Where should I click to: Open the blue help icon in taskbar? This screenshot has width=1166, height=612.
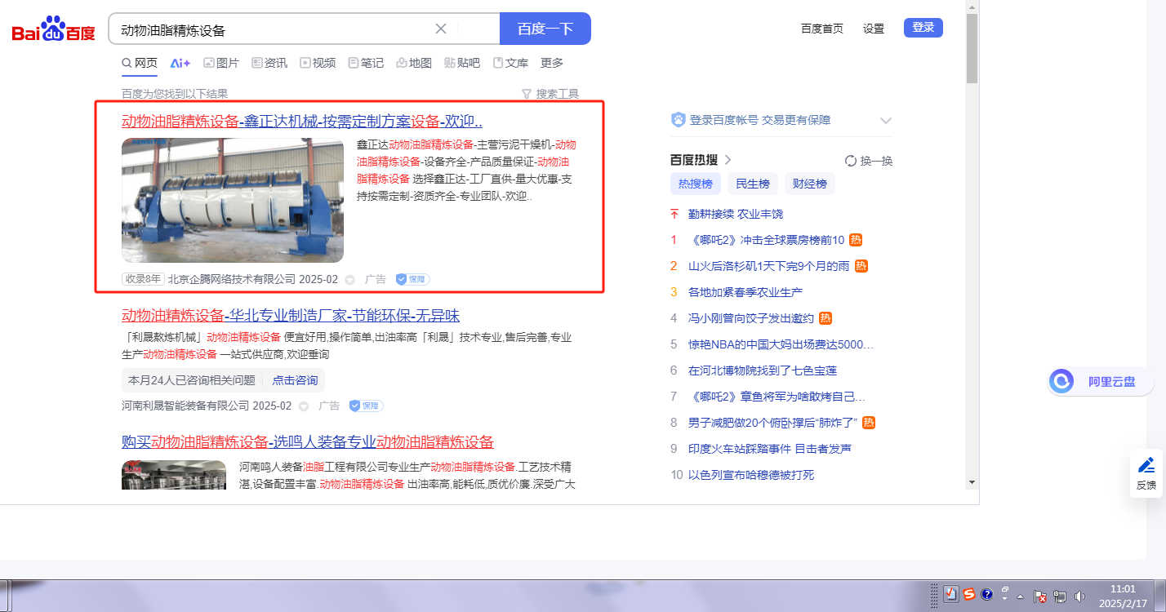click(x=986, y=594)
